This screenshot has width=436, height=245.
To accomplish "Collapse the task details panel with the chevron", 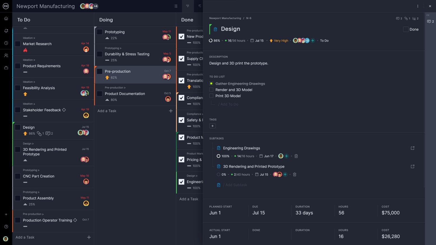I will pos(428,15).
